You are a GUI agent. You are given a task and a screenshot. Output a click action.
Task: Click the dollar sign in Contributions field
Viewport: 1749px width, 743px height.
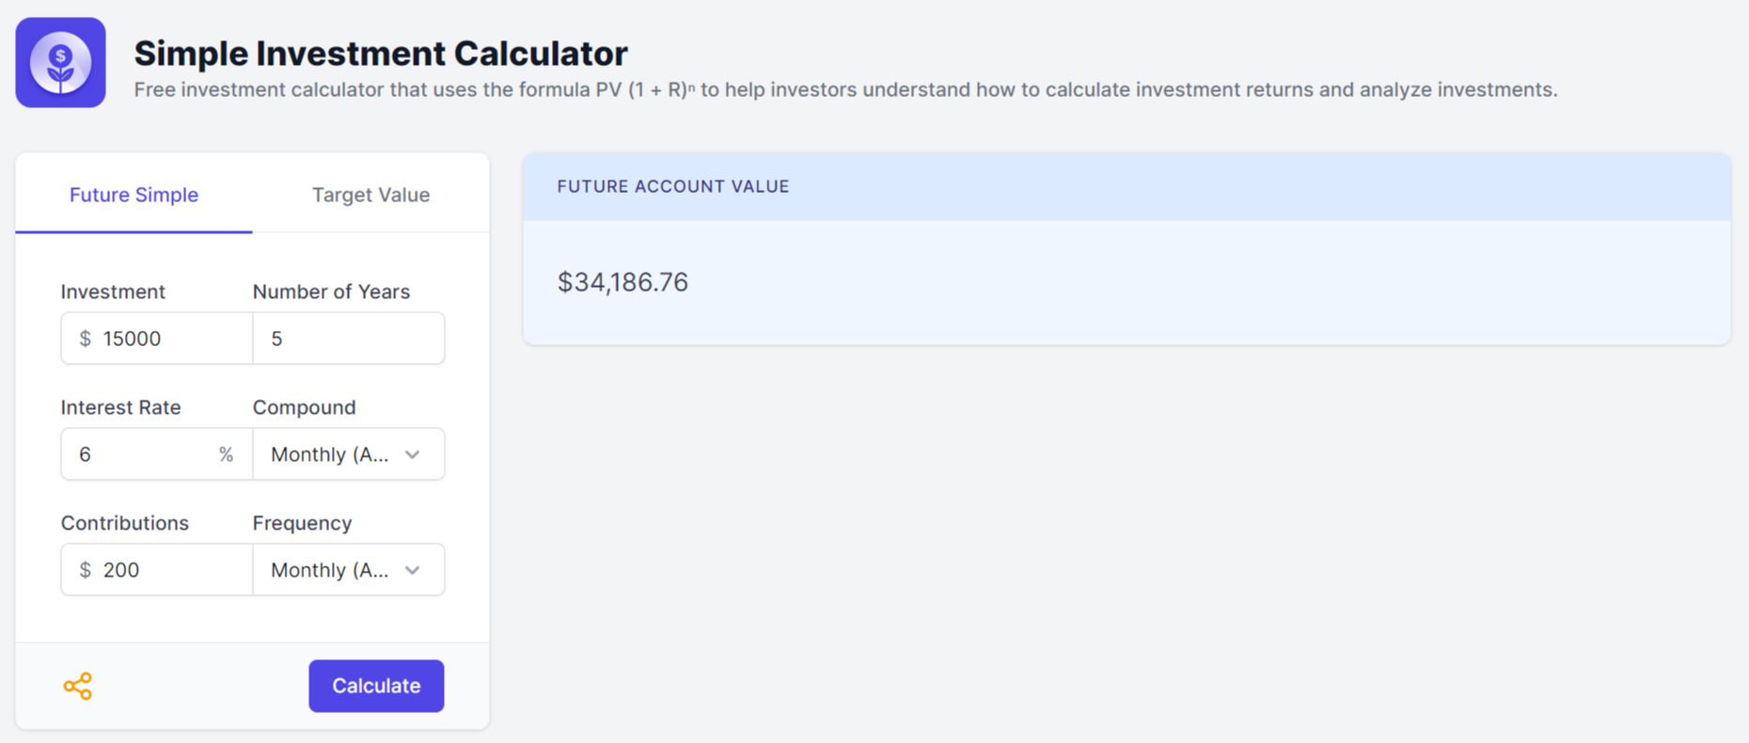[86, 570]
